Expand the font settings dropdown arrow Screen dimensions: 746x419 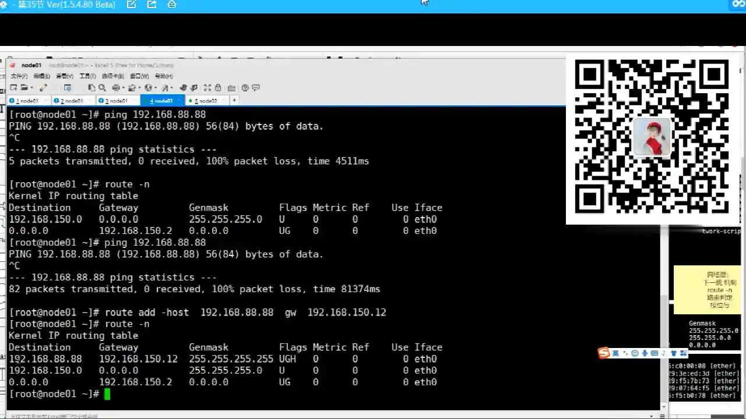click(173, 88)
